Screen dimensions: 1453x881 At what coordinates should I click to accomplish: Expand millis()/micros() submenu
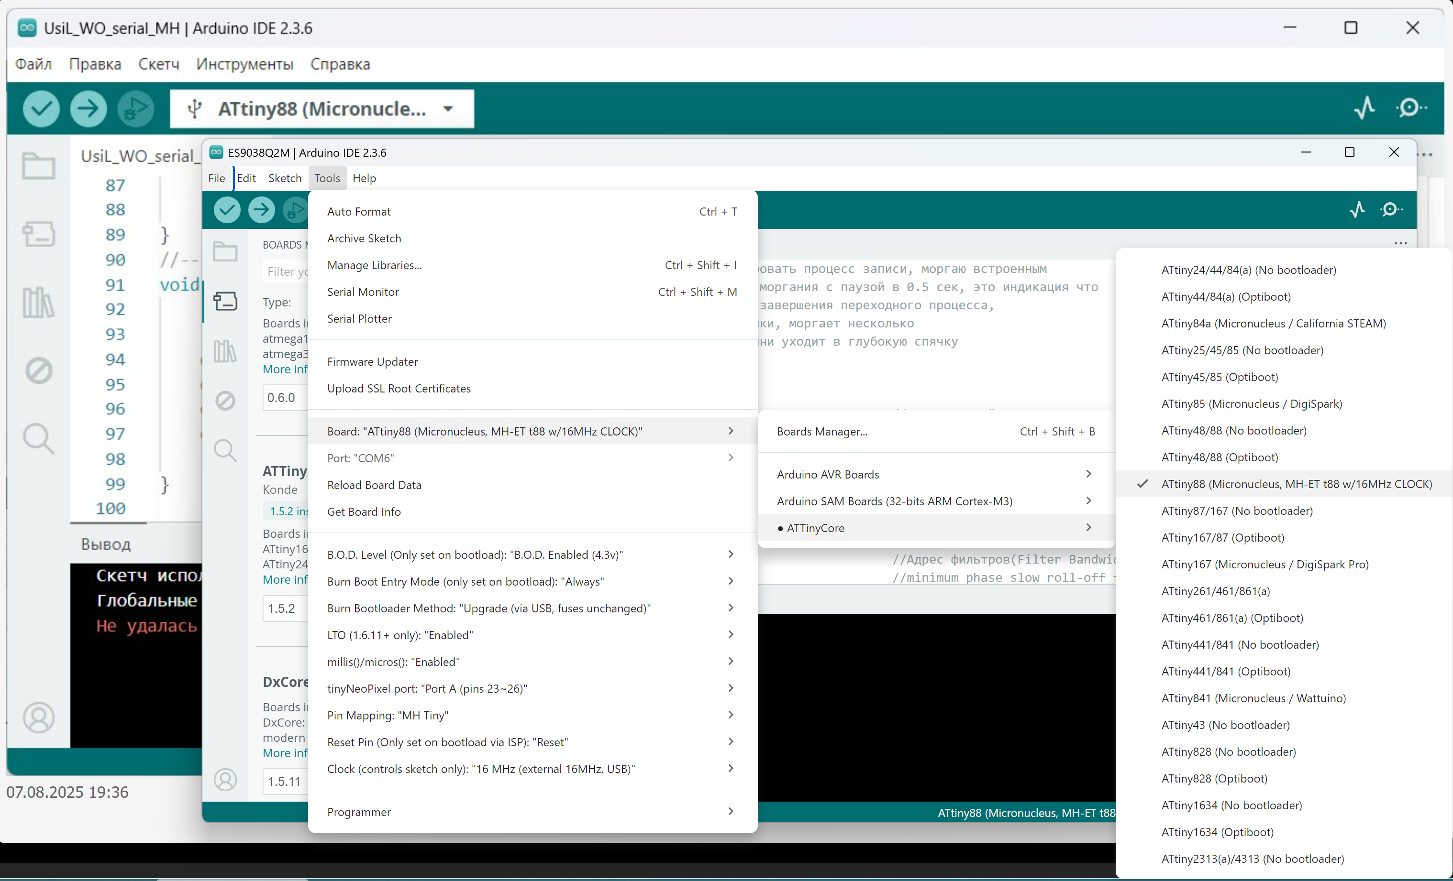[x=532, y=662]
